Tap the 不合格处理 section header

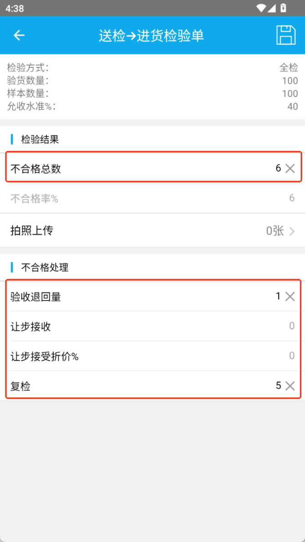point(45,267)
